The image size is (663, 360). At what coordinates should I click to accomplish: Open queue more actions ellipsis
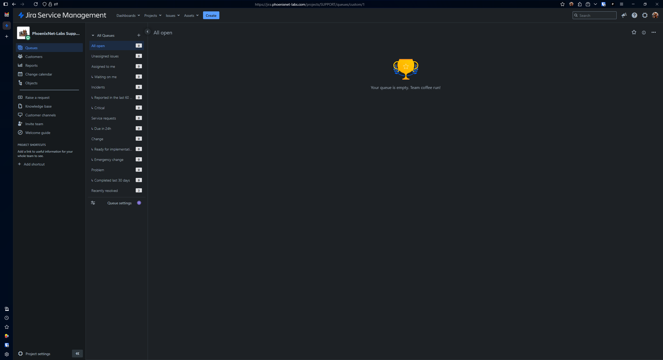click(653, 32)
